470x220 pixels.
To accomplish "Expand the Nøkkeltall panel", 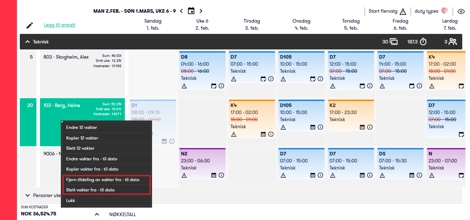I will point(97,214).
